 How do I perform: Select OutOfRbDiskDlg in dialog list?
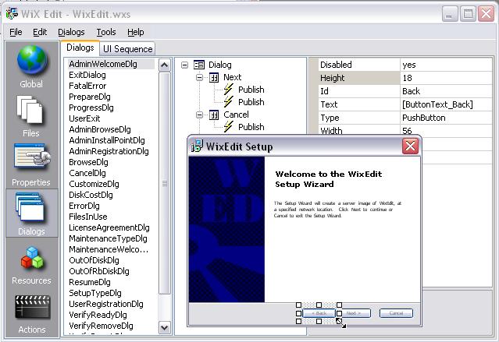99,271
